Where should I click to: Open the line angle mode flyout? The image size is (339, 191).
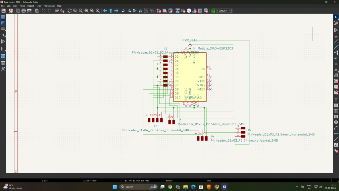[x=3, y=49]
